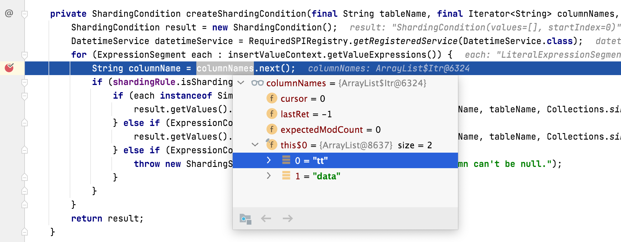Image resolution: width=621 pixels, height=242 pixels.
Task: Collapse the columnNames node in popup
Action: point(241,83)
